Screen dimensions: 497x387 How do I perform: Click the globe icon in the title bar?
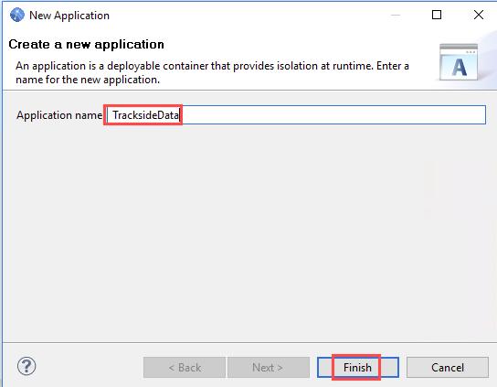(16, 15)
